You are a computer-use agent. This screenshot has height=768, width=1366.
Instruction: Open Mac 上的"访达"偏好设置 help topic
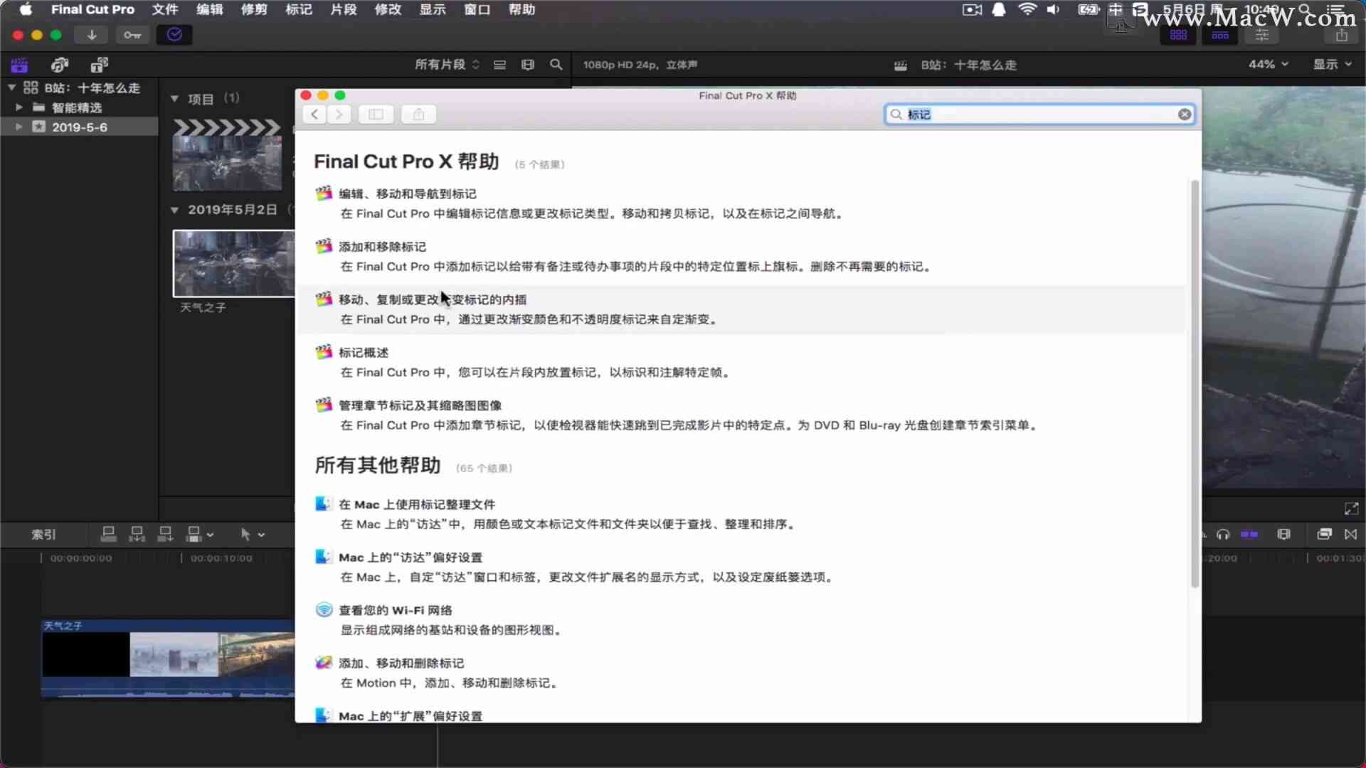click(411, 558)
